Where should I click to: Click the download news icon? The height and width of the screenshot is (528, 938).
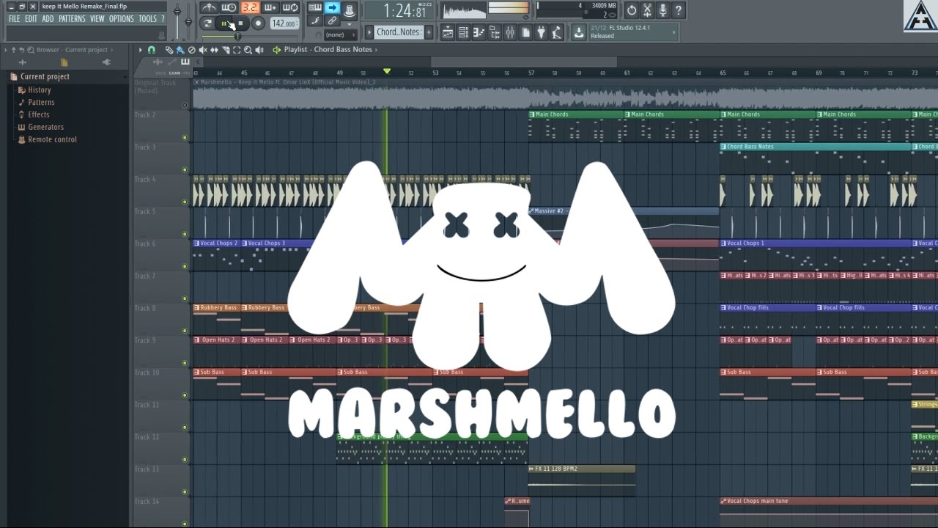579,32
